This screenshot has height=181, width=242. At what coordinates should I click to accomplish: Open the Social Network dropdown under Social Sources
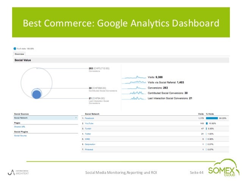(46, 118)
